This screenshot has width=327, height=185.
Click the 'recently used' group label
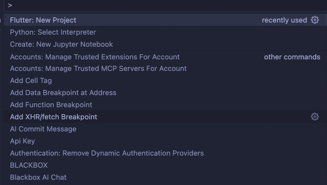pyautogui.click(x=284, y=20)
